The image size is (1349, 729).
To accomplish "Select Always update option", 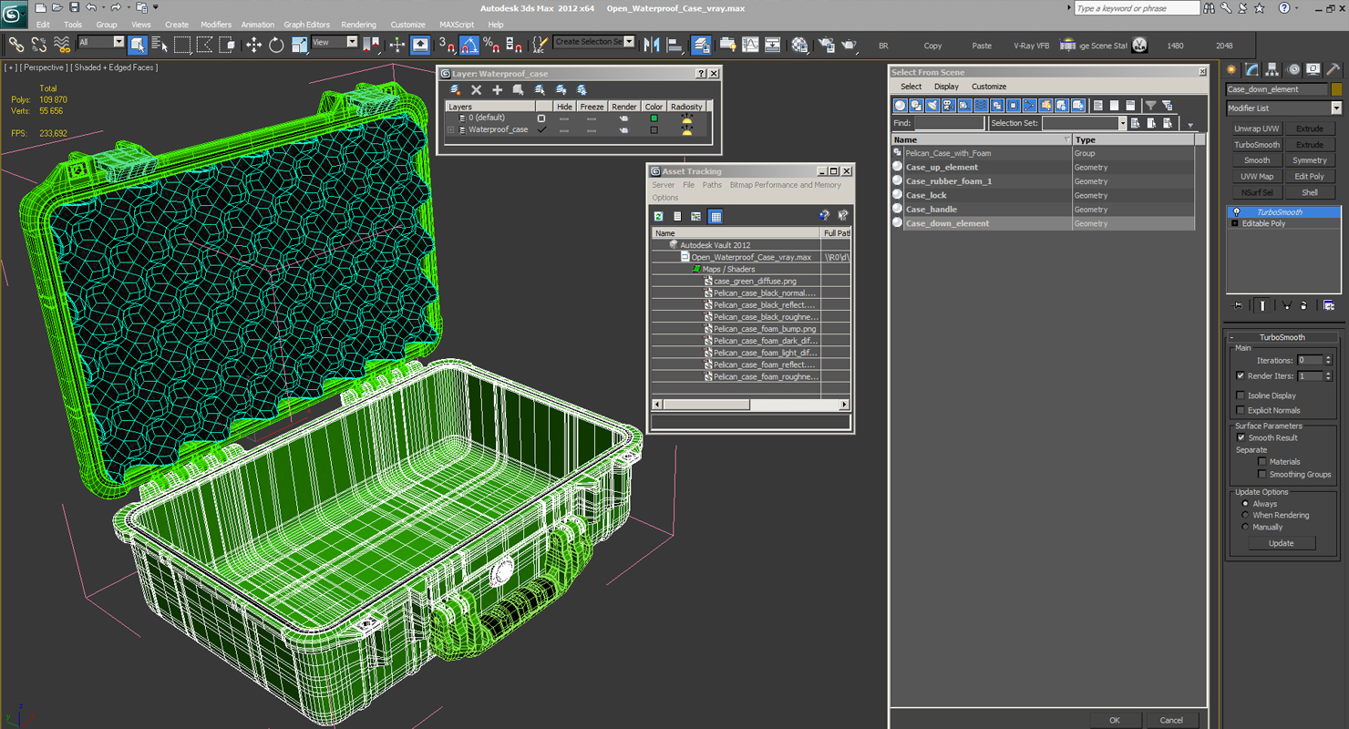I will [1245, 503].
